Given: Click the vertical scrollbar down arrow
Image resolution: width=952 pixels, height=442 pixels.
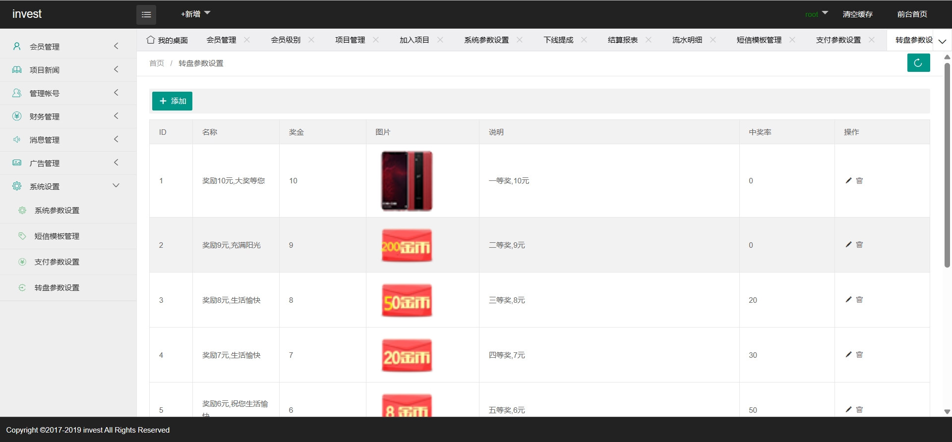Looking at the screenshot, I should pyautogui.click(x=947, y=411).
